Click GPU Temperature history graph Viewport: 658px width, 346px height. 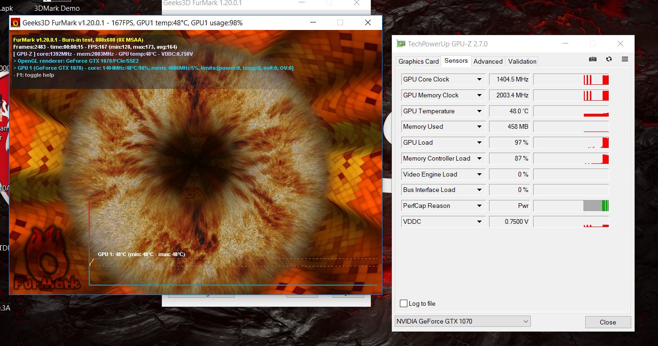pos(571,111)
